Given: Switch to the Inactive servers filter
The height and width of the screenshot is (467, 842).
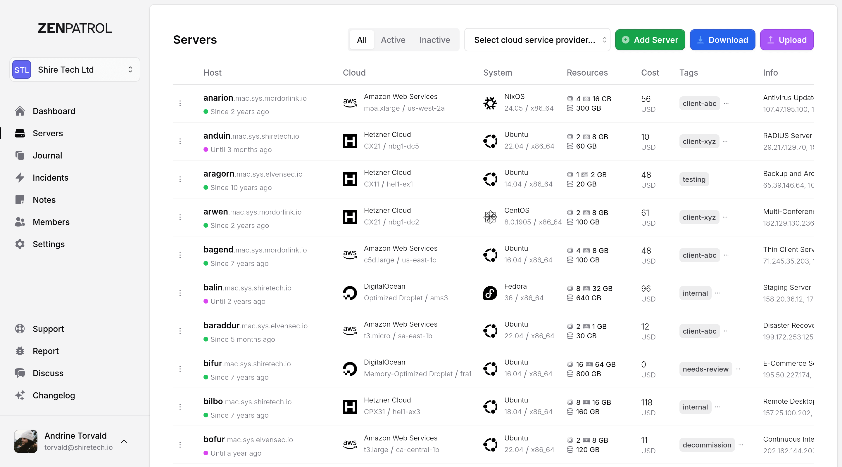Looking at the screenshot, I should pos(435,40).
